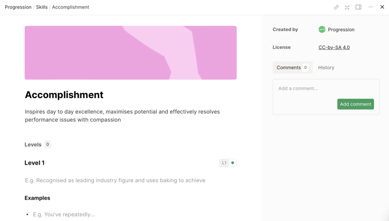Open the three-dots more options menu
The height and width of the screenshot is (221, 389).
pos(371,7)
